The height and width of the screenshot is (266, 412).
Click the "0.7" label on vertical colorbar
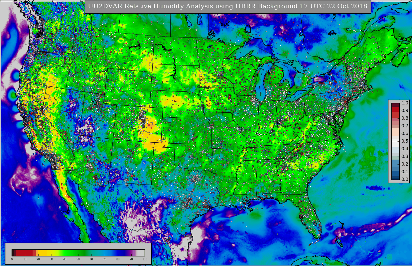[x=405, y=126]
